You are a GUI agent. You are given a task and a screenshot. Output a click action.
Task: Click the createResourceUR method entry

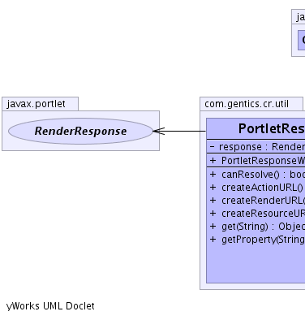click(257, 214)
